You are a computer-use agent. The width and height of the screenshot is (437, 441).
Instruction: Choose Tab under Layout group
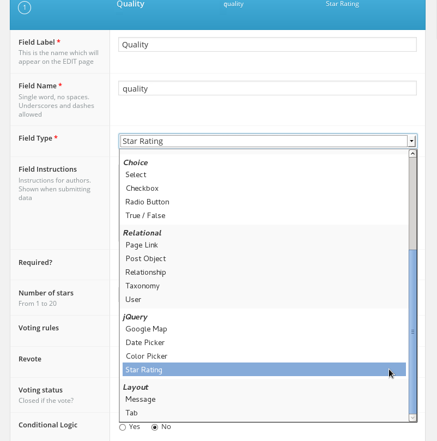click(x=131, y=413)
